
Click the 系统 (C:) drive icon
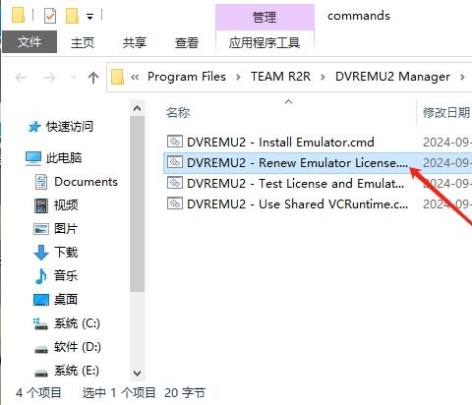coord(41,323)
